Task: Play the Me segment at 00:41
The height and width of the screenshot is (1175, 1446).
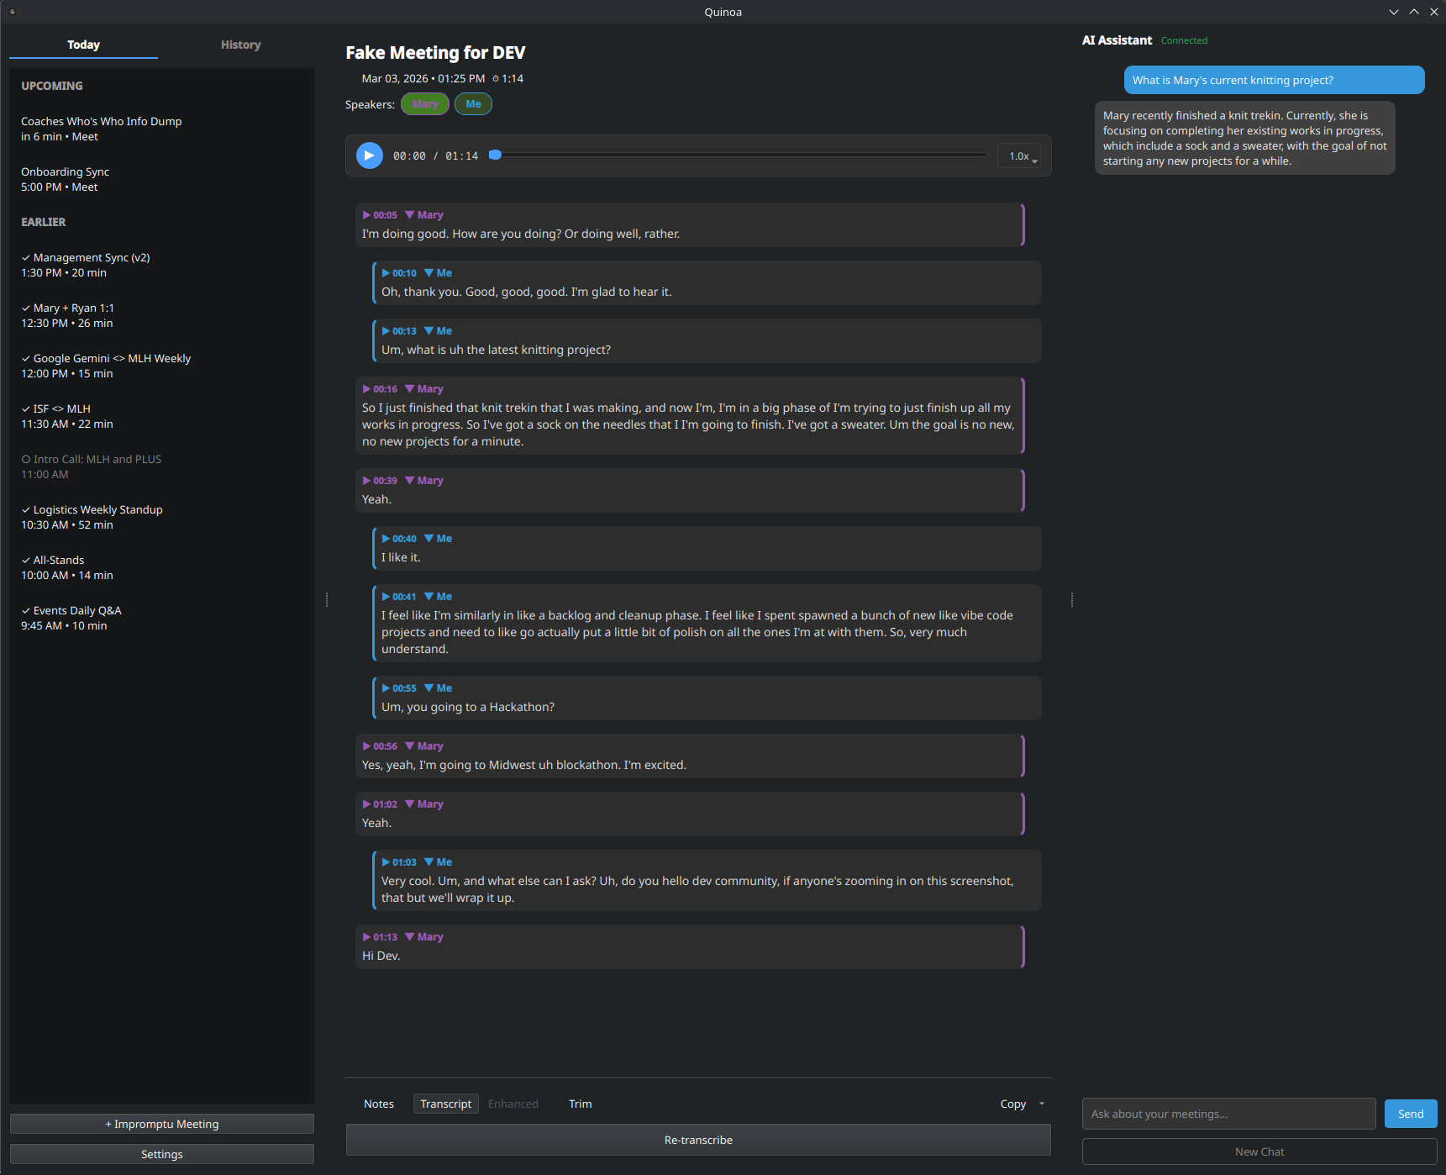Action: (x=399, y=597)
